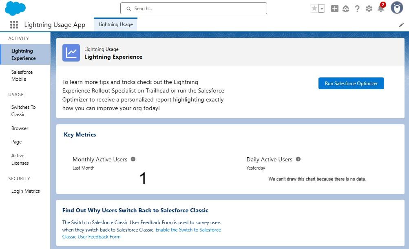Click the Salesforce cloud logo
The height and width of the screenshot is (249, 409).
[x=15, y=8]
